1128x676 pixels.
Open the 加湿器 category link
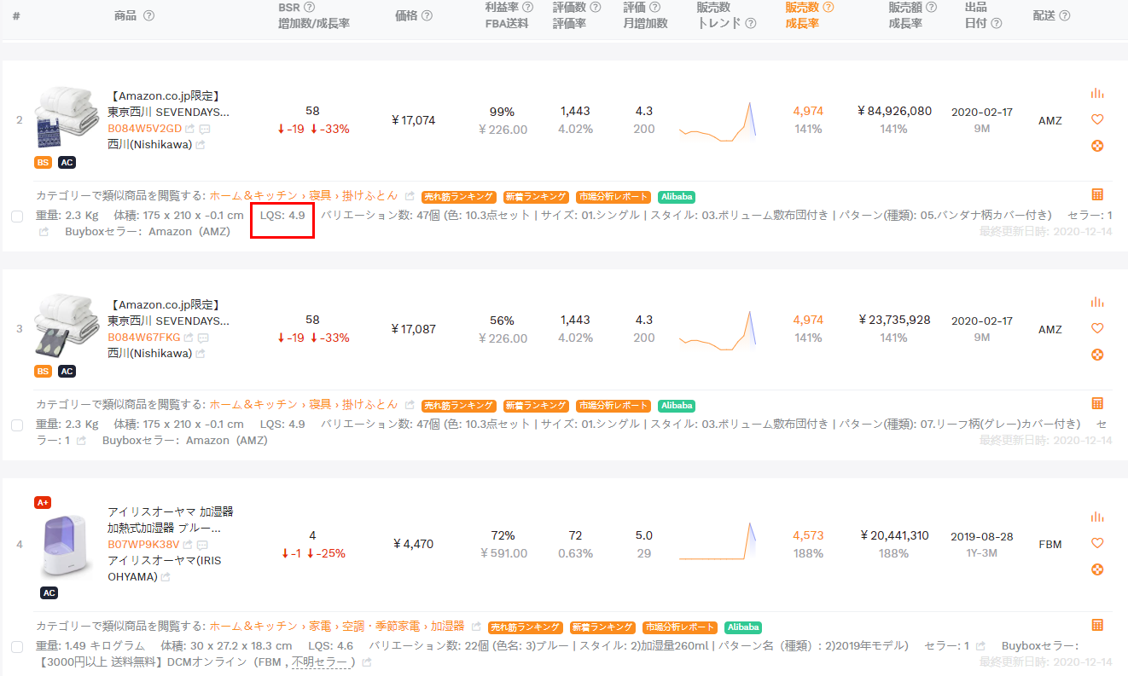pyautogui.click(x=447, y=626)
